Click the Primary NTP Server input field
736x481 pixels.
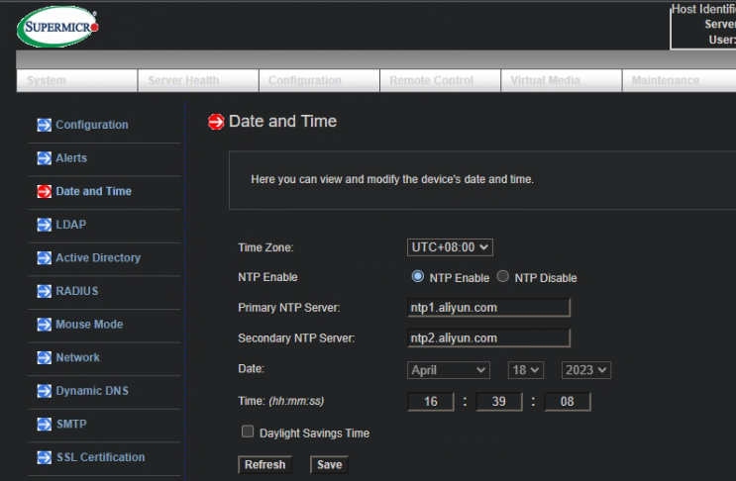(x=488, y=308)
